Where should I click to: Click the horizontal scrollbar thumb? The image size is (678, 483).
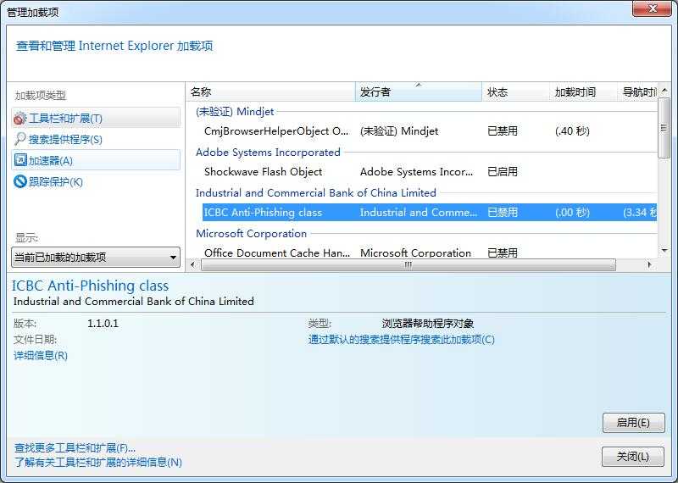[x=408, y=264]
